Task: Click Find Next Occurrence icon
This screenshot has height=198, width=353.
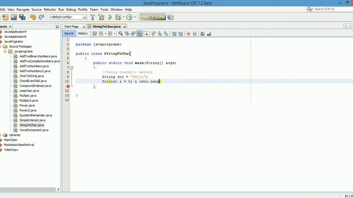Action: pyautogui.click(x=133, y=34)
